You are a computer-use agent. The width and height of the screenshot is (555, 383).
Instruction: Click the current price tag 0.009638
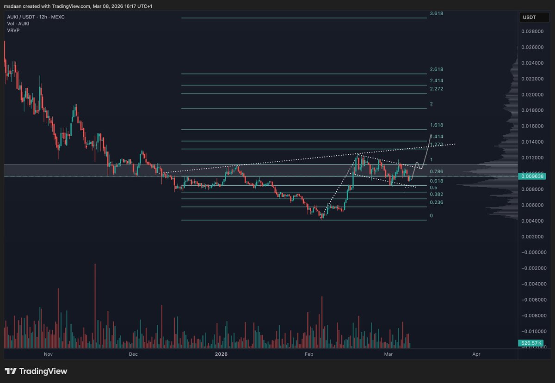[532, 176]
